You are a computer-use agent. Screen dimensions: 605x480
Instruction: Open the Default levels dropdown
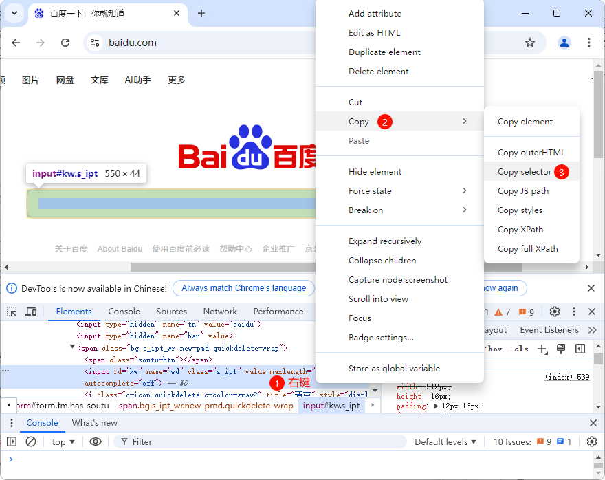coord(445,441)
